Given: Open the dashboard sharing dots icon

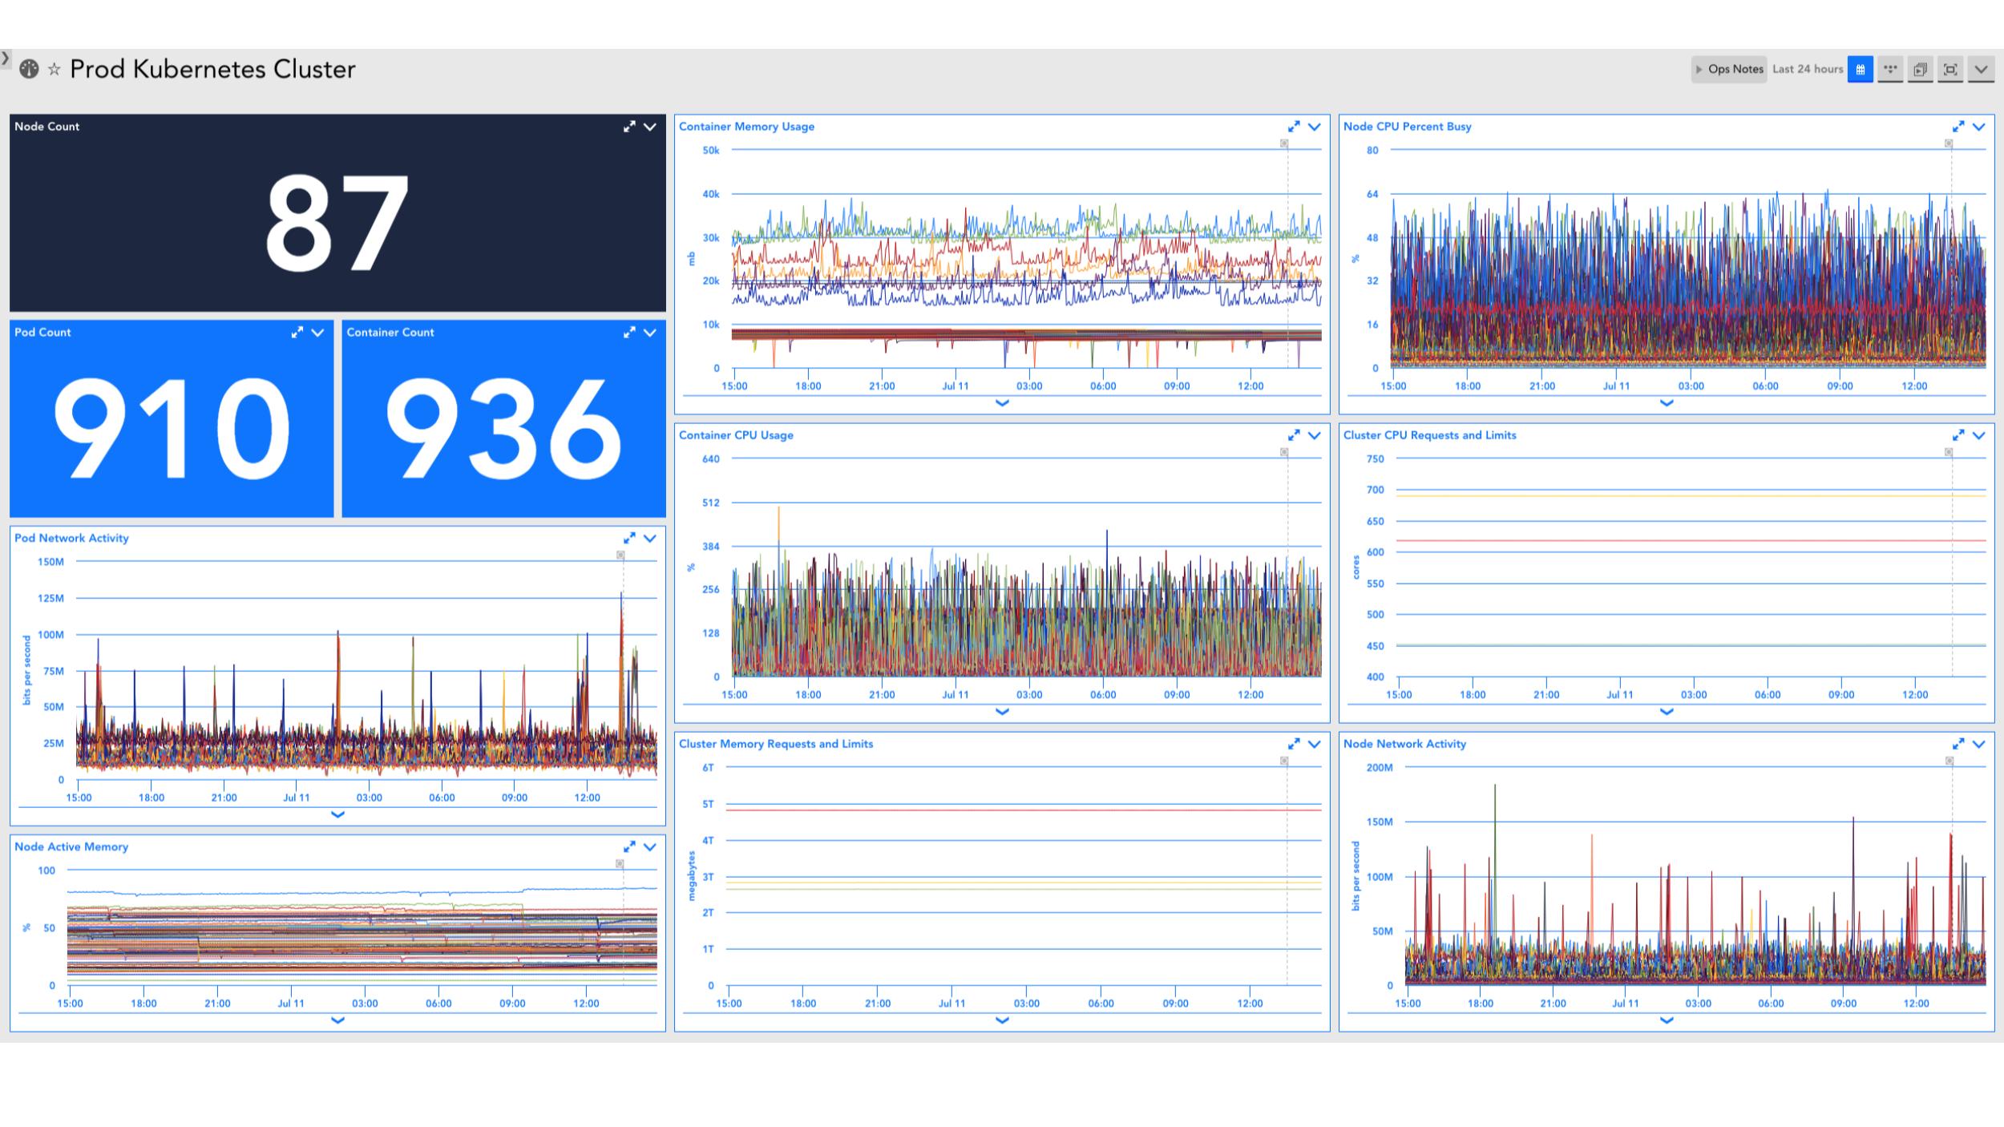Looking at the screenshot, I should tap(1891, 69).
